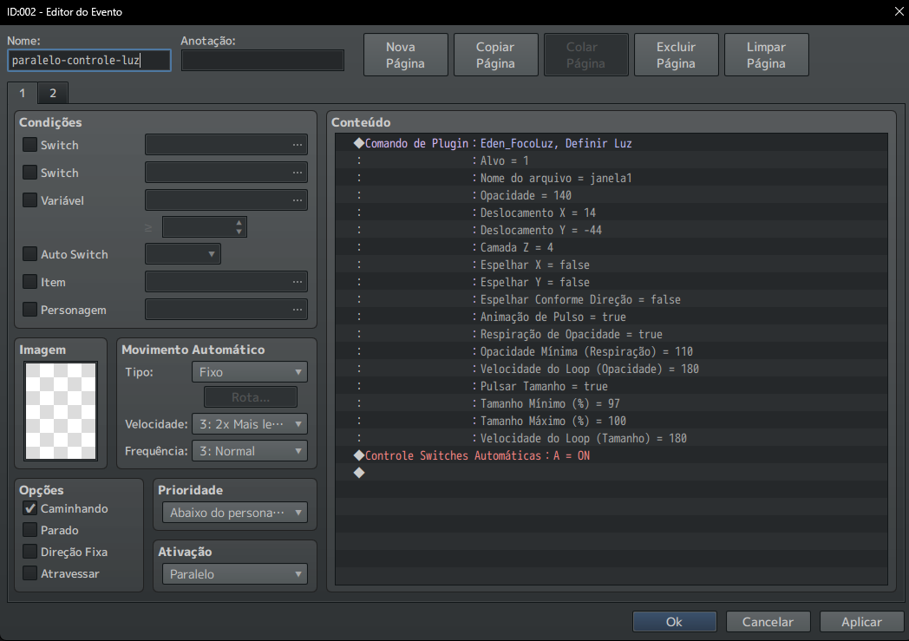Select the 'Alvo = 1' line
Image resolution: width=909 pixels, height=641 pixels.
pos(611,160)
